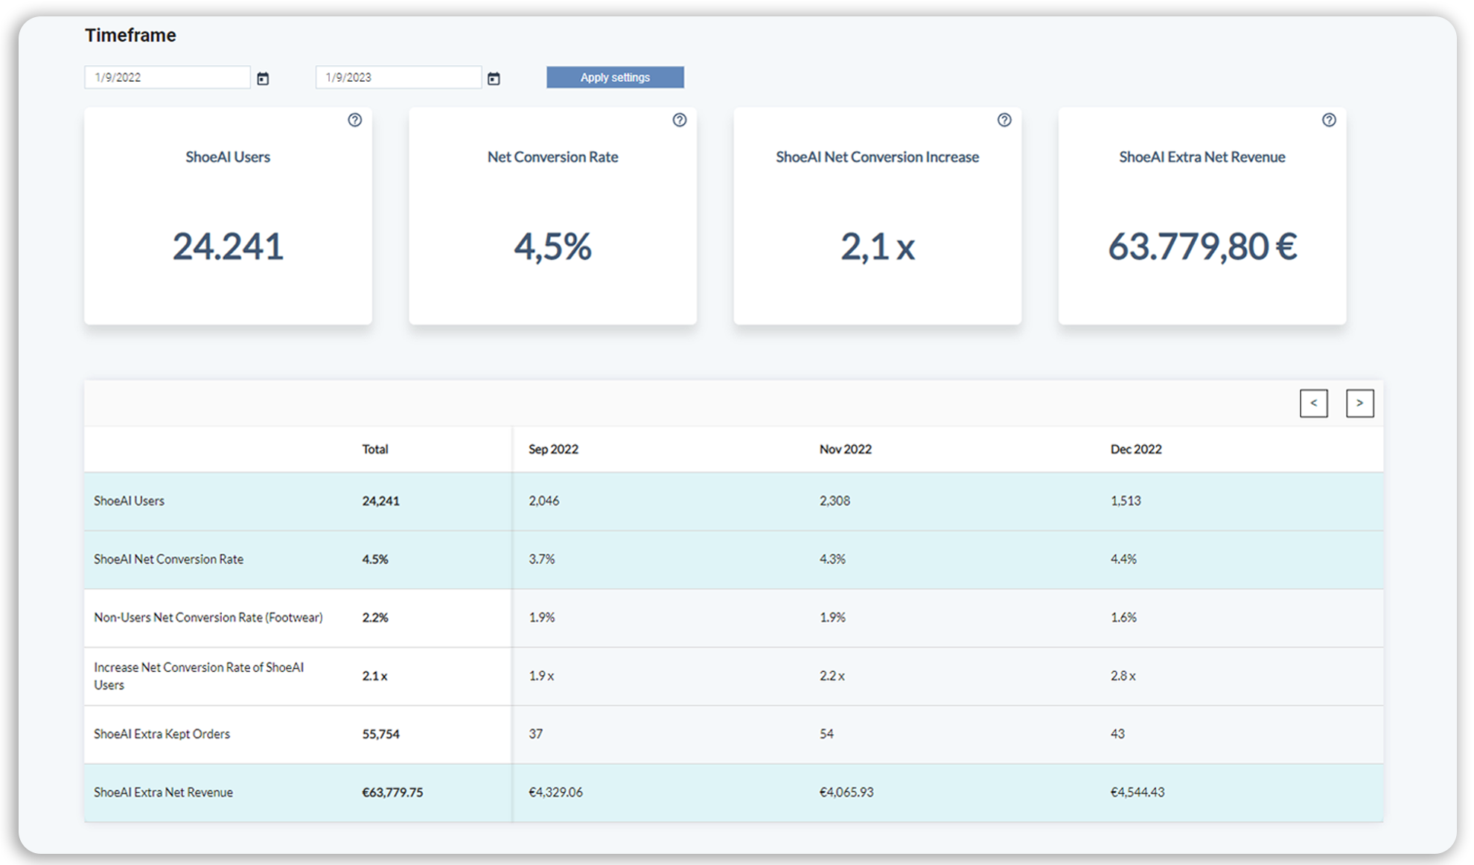Select Sep 2022 users value 2,046
Screen dimensions: 1474x865
tap(543, 501)
